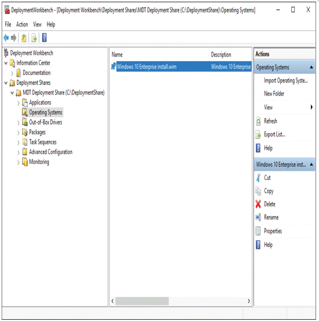Click the Copy icon in Actions pane

[x=258, y=191]
